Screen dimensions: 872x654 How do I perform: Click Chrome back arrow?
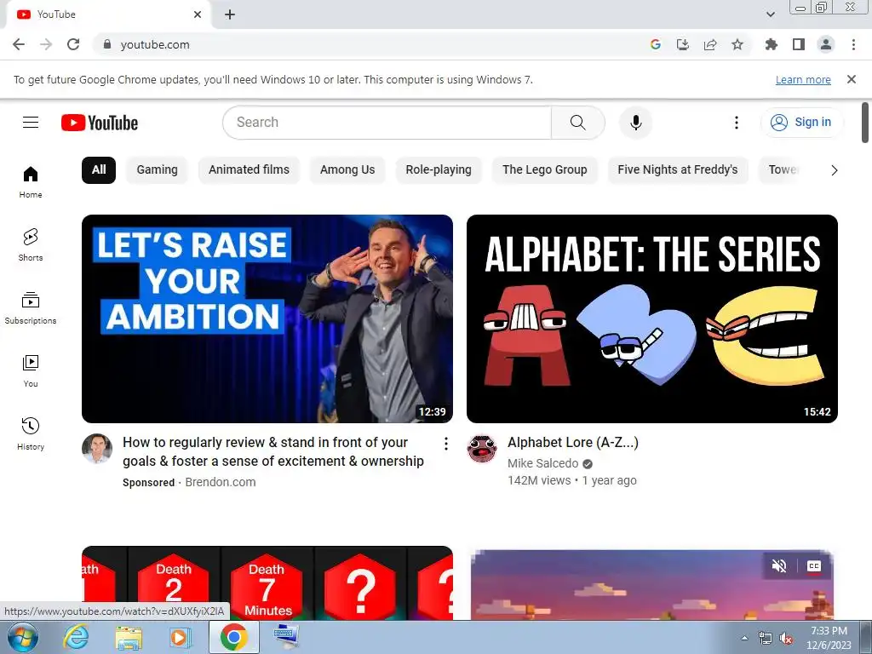click(x=19, y=44)
